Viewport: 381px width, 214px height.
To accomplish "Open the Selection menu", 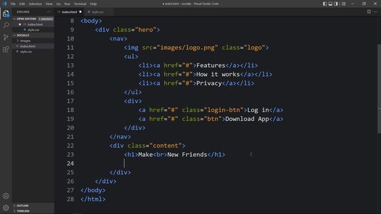I will click(x=35, y=4).
